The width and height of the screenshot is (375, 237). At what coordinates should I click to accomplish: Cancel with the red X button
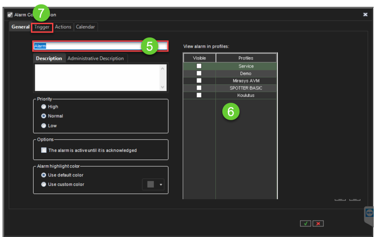click(x=318, y=223)
